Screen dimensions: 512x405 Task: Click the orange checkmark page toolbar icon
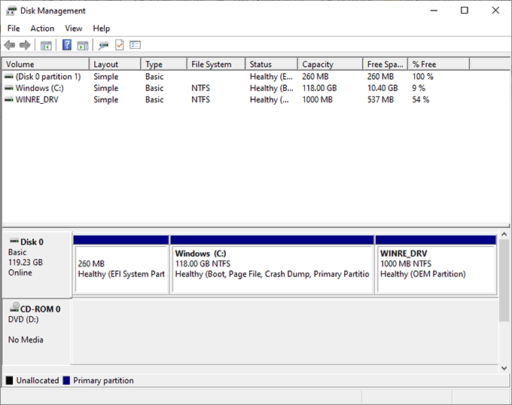[120, 45]
